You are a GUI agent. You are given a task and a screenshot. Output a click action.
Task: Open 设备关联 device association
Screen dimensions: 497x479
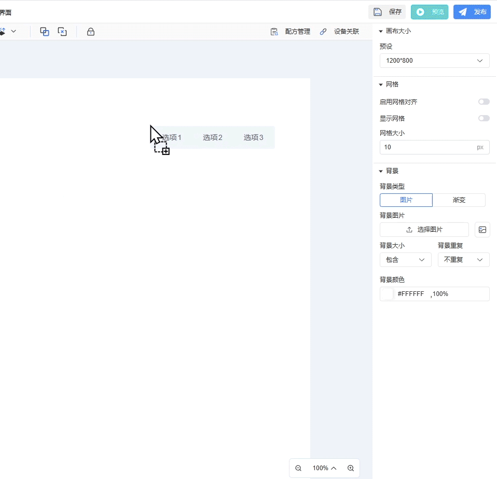(340, 32)
